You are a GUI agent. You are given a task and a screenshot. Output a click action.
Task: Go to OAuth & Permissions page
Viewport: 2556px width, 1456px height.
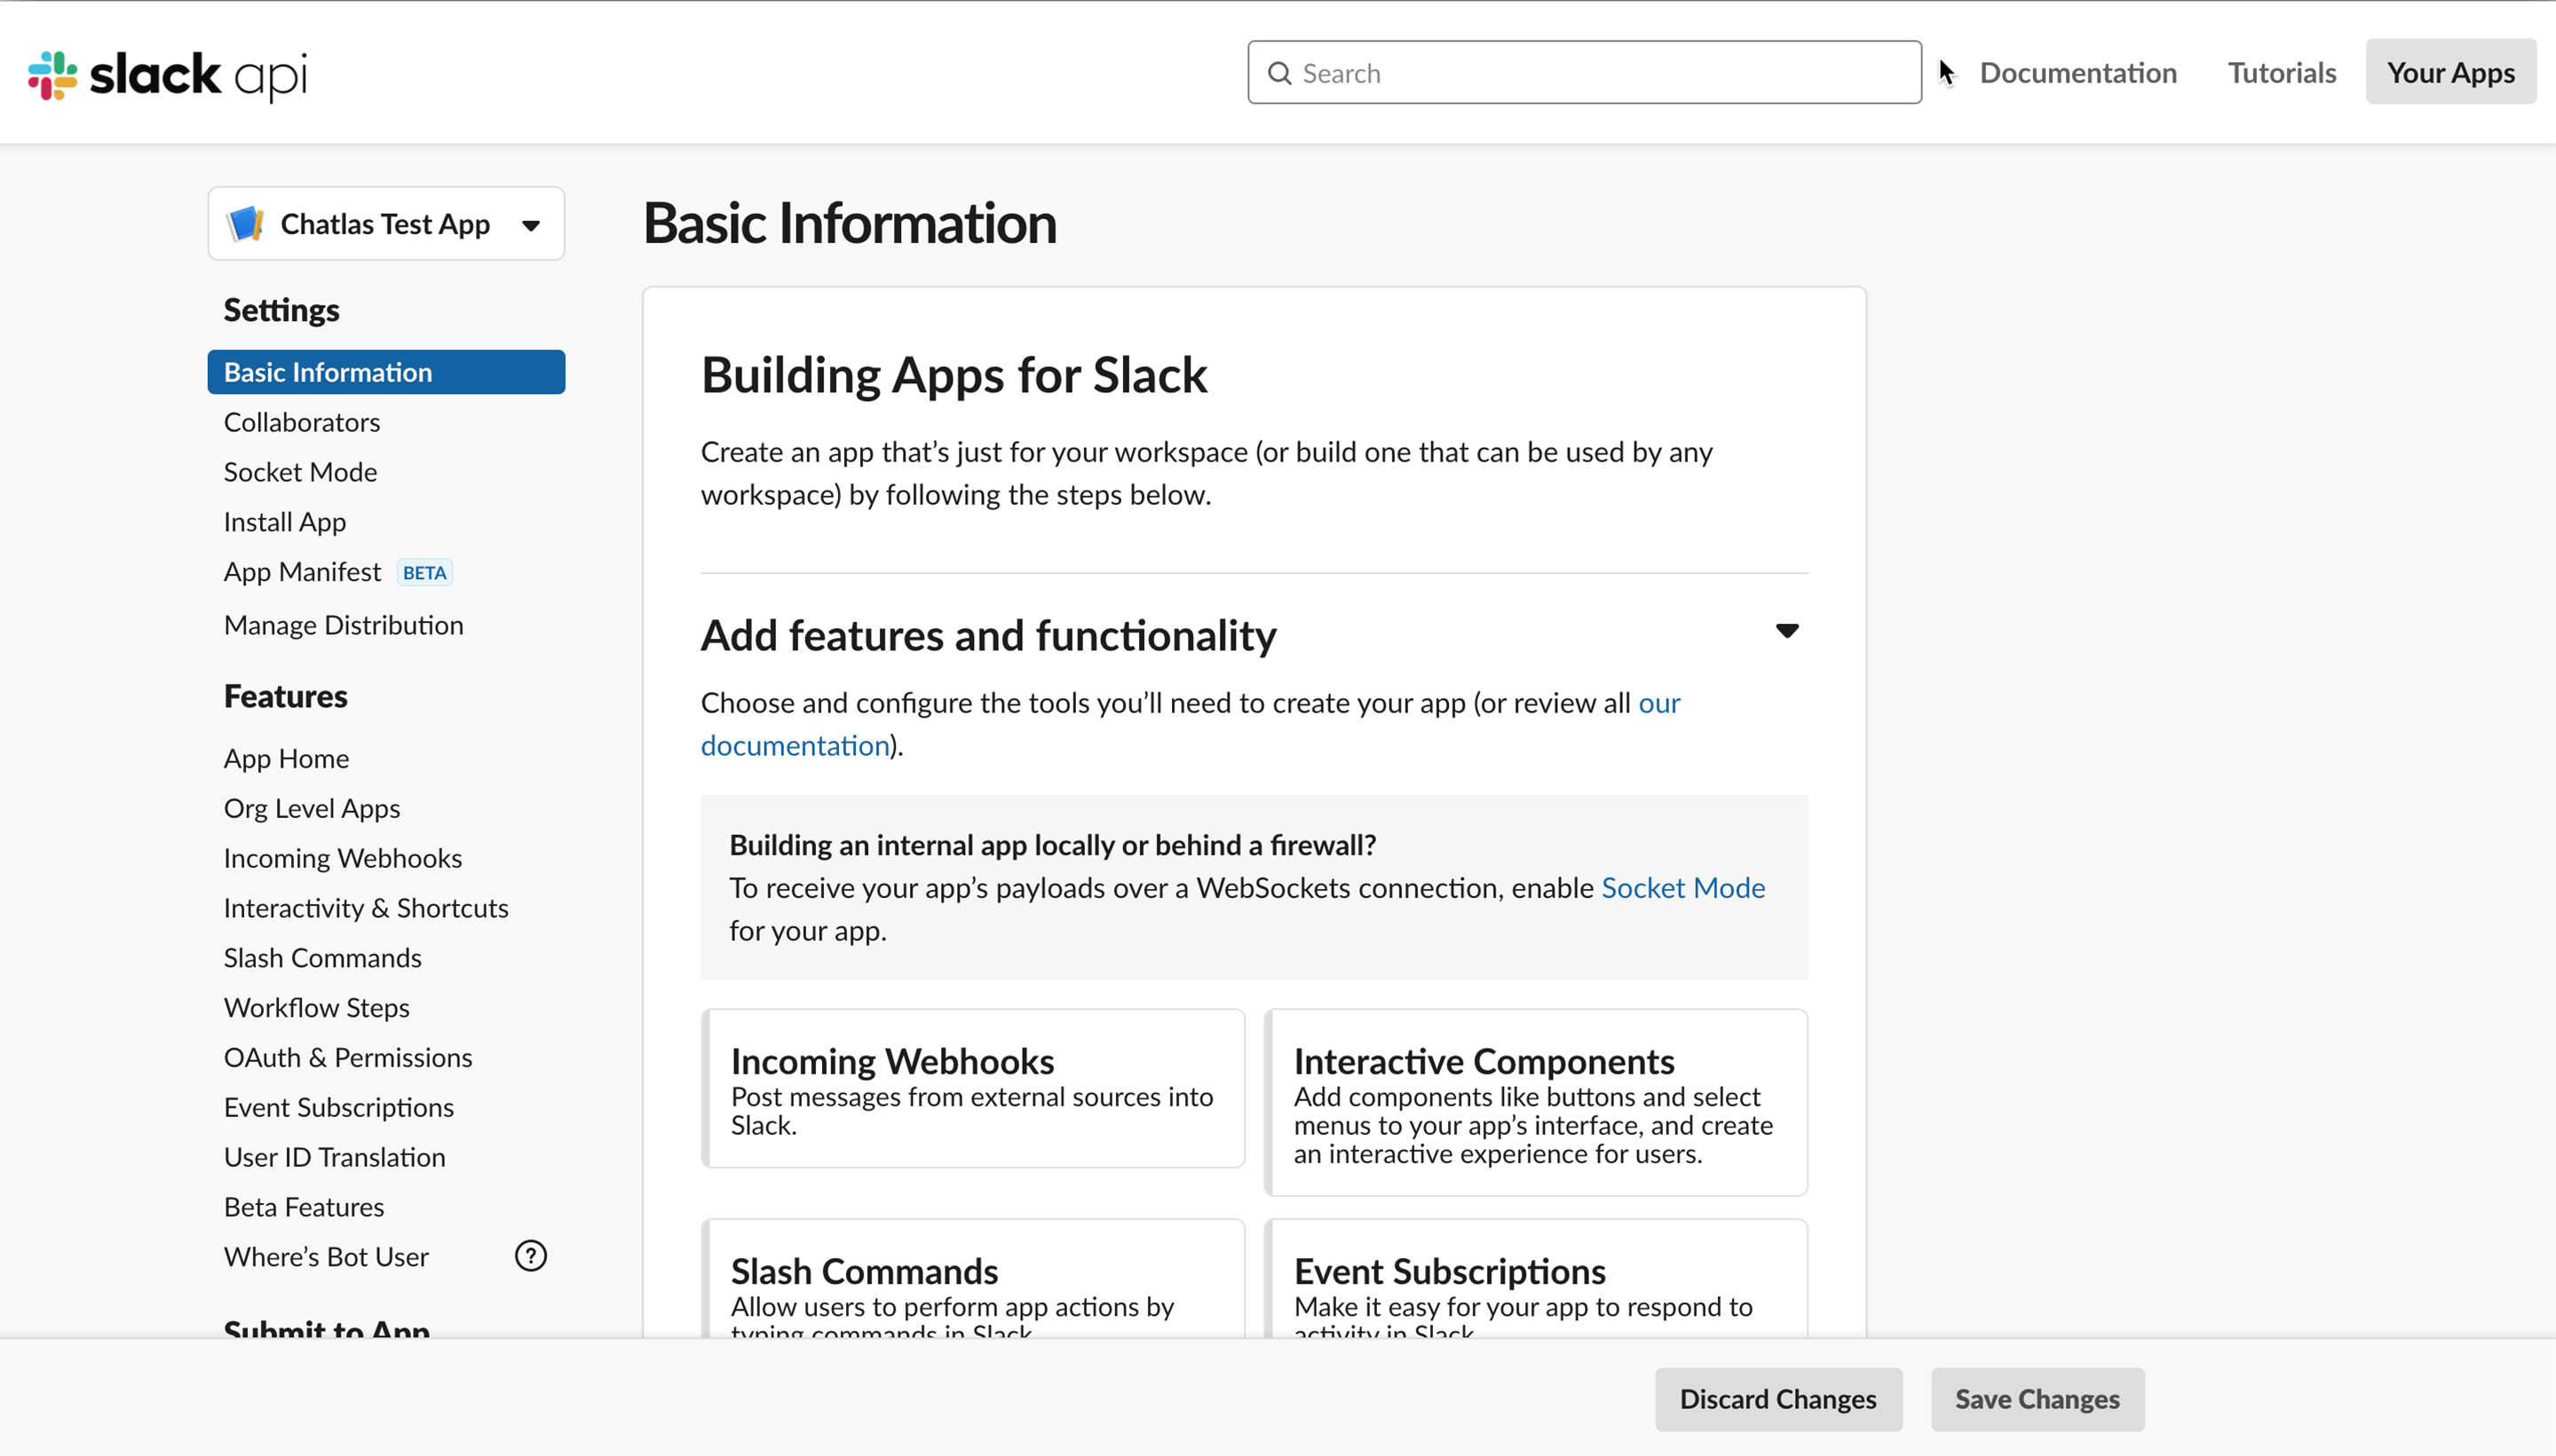347,1058
